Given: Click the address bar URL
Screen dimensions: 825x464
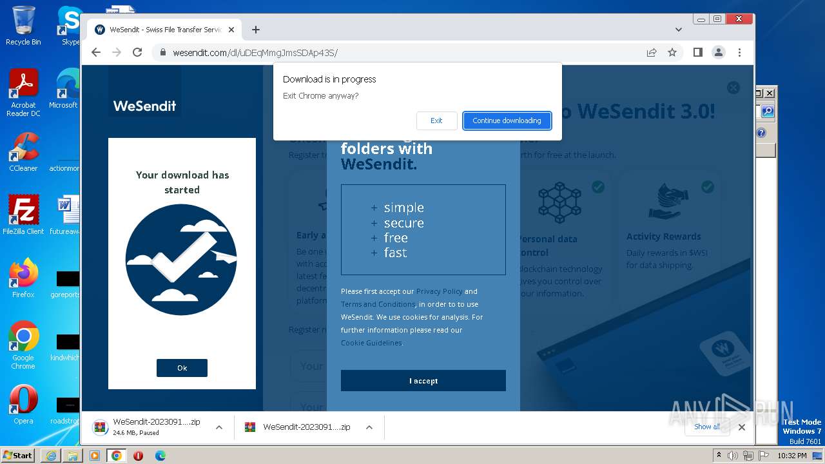Looking at the screenshot, I should (x=255, y=53).
